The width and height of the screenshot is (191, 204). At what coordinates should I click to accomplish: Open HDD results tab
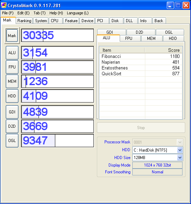click(x=174, y=38)
